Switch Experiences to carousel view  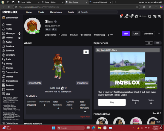click(x=149, y=43)
